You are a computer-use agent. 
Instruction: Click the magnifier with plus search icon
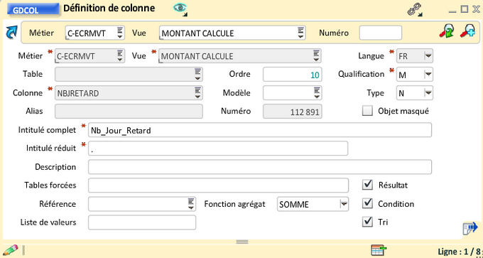(467, 32)
